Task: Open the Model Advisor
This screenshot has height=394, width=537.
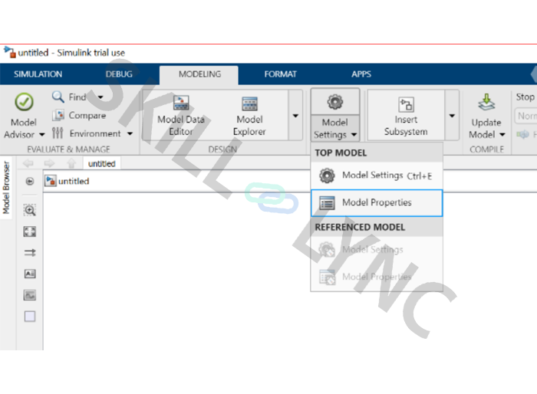Action: tap(24, 103)
